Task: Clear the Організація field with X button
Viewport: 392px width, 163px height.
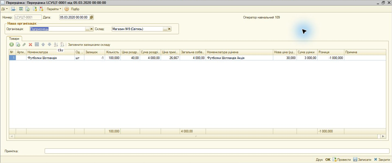Action: (92, 29)
